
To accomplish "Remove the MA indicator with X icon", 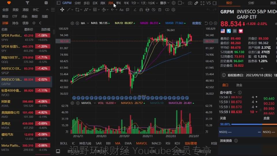I will [x=77, y=23].
